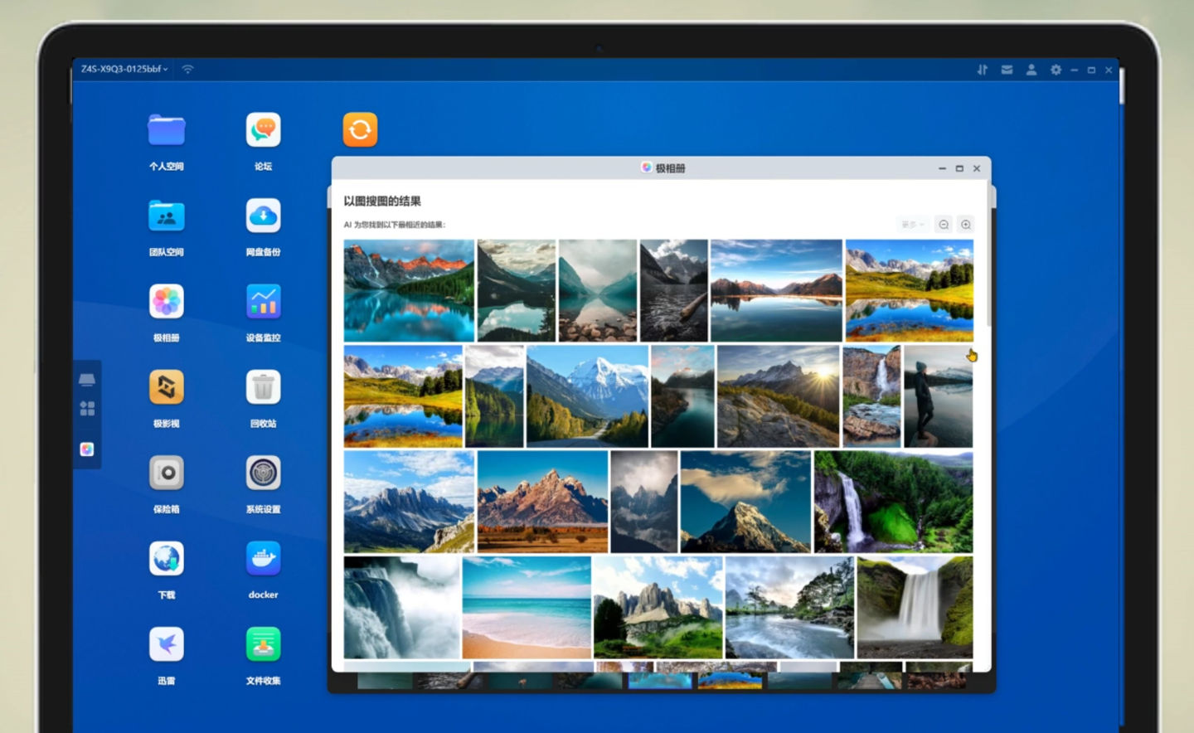Open the docker application

(x=263, y=559)
